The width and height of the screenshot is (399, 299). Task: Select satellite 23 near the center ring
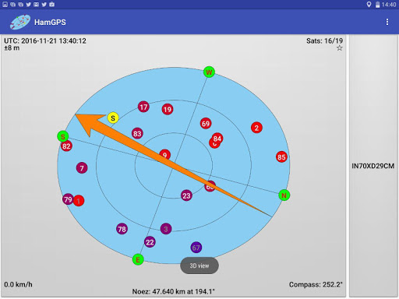(x=186, y=195)
